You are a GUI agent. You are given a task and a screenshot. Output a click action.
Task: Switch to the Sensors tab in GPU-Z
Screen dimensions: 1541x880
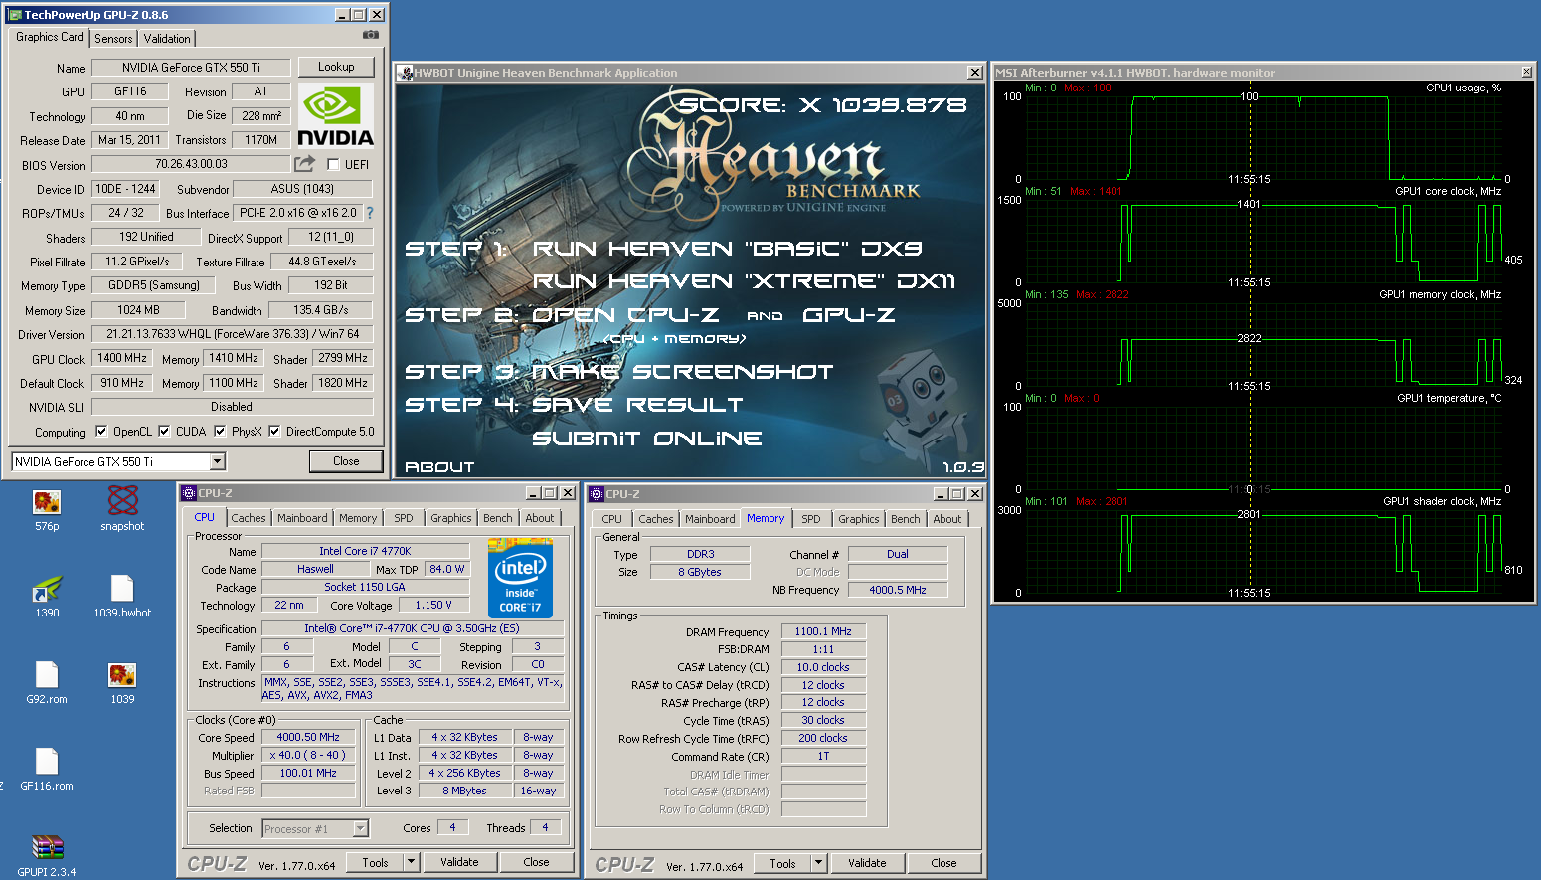click(113, 39)
